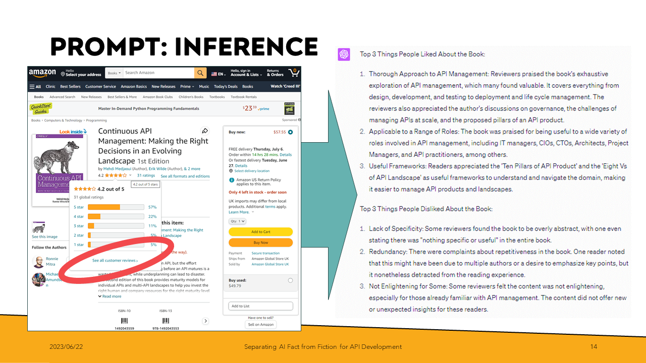
Task: Select the Buy new radio button
Action: pyautogui.click(x=290, y=132)
